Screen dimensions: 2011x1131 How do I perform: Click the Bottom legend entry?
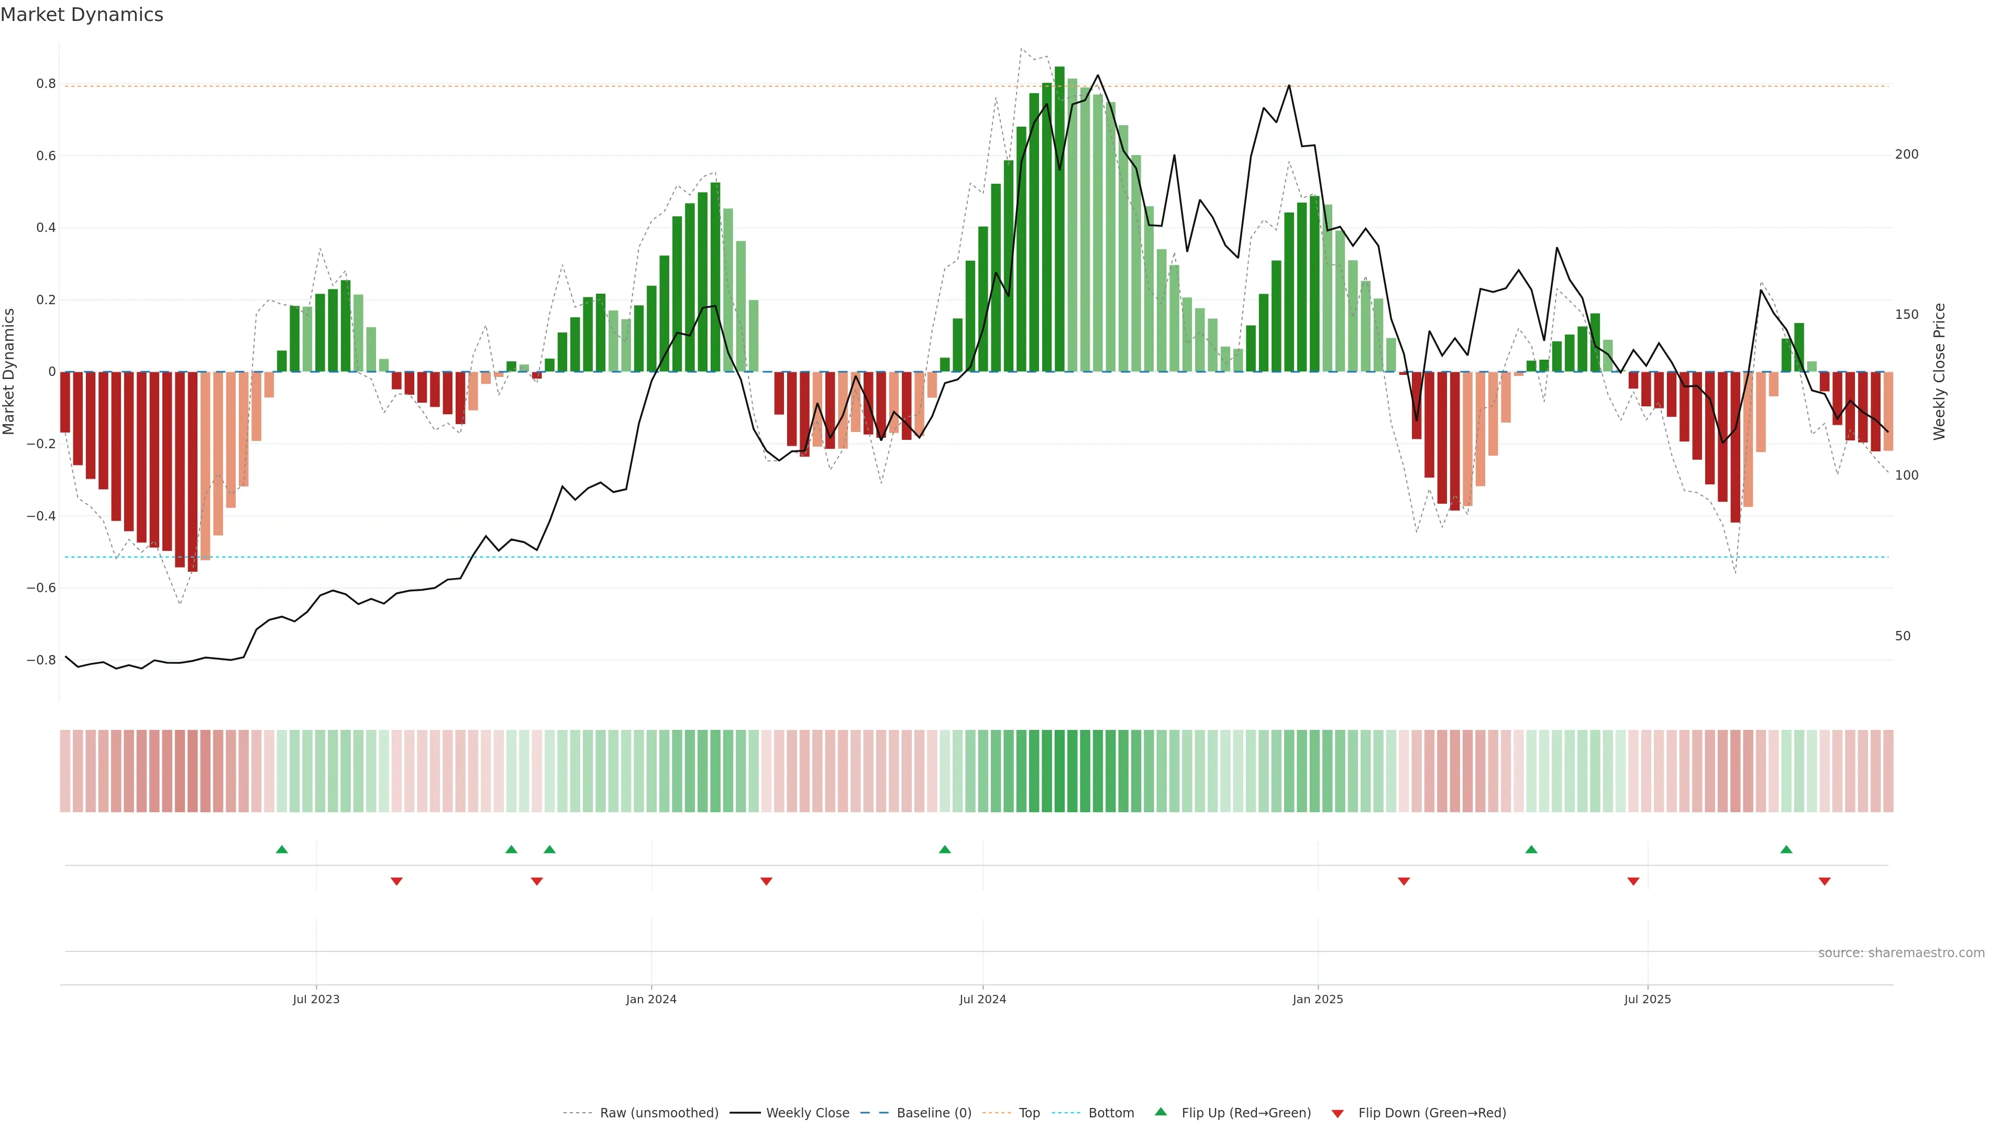coord(1111,1113)
